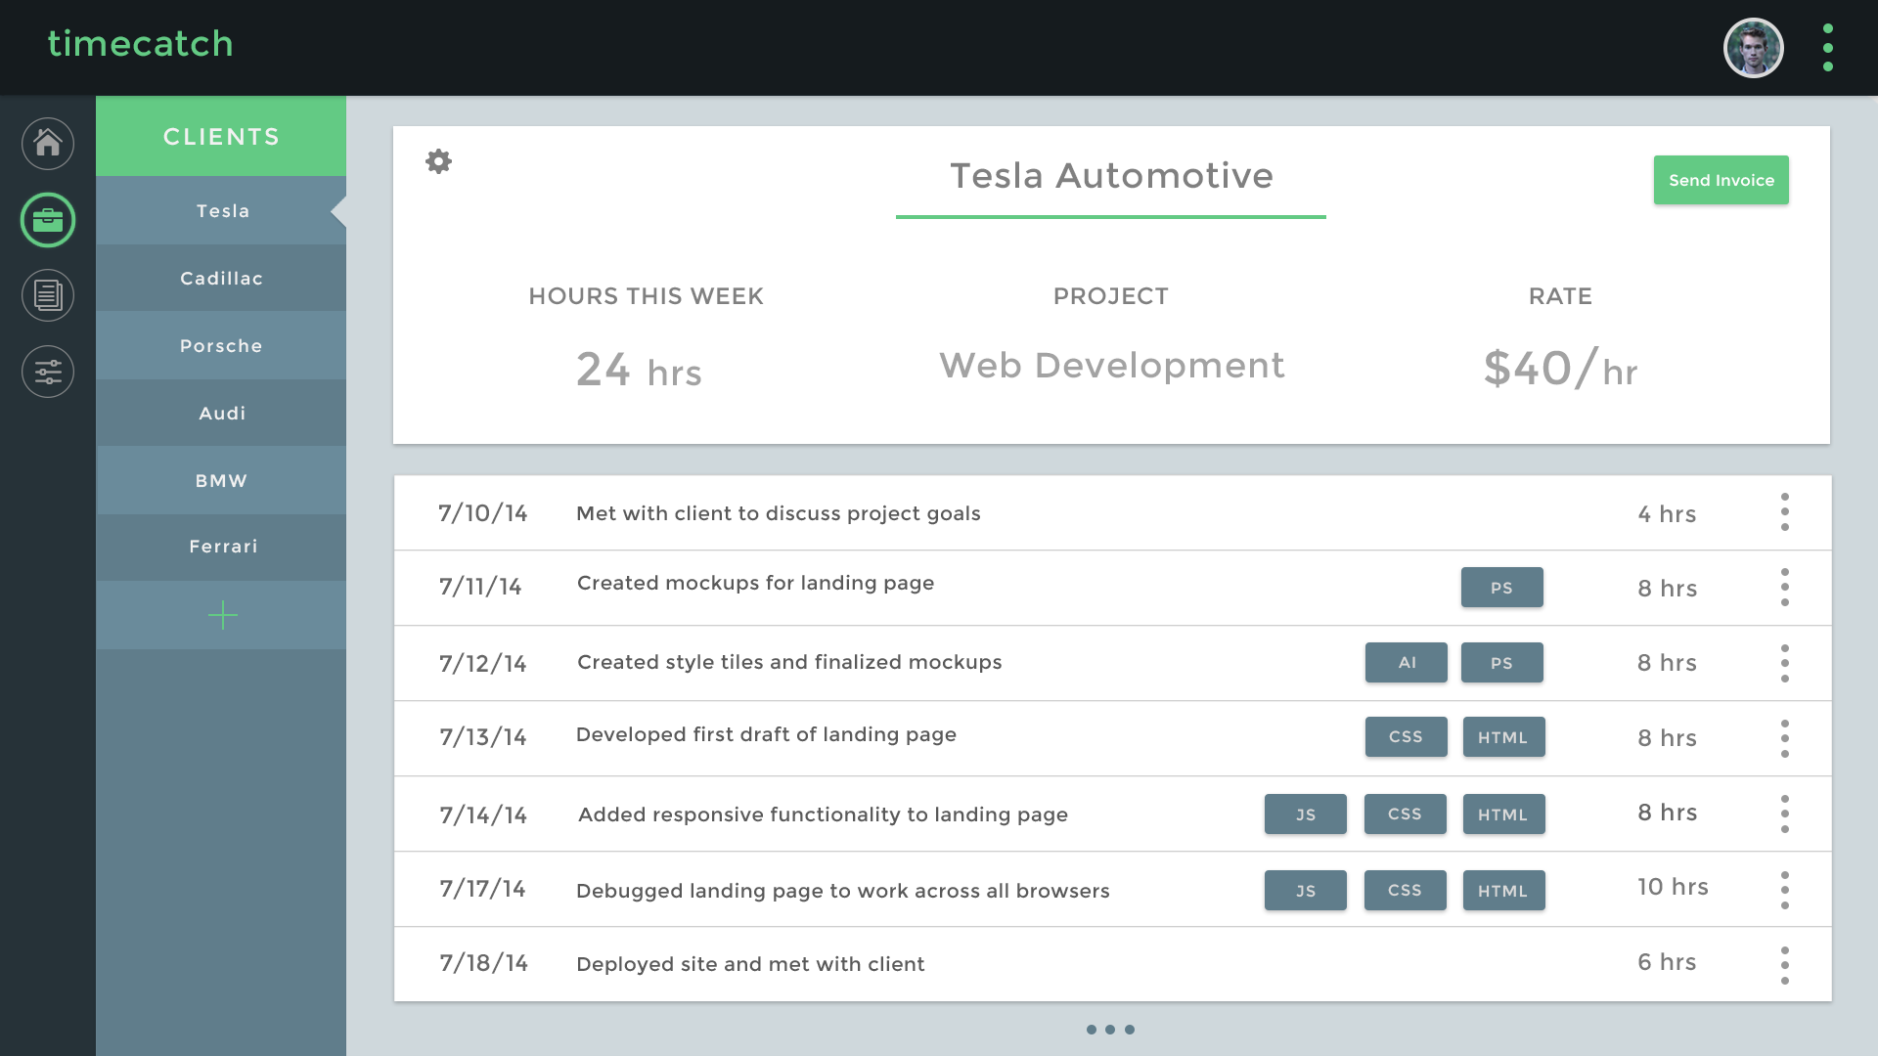Image resolution: width=1878 pixels, height=1056 pixels.
Task: Select Porsche in clients list
Action: (222, 346)
